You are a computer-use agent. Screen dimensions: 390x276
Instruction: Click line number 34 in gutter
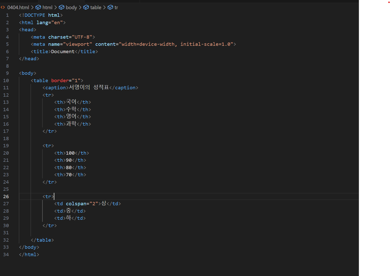pos(6,255)
